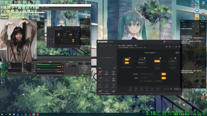Viewport: 207px width, 116px height.
Task: Click the OBS Audio Mixer dock header arrow
Action: click(x=64, y=62)
